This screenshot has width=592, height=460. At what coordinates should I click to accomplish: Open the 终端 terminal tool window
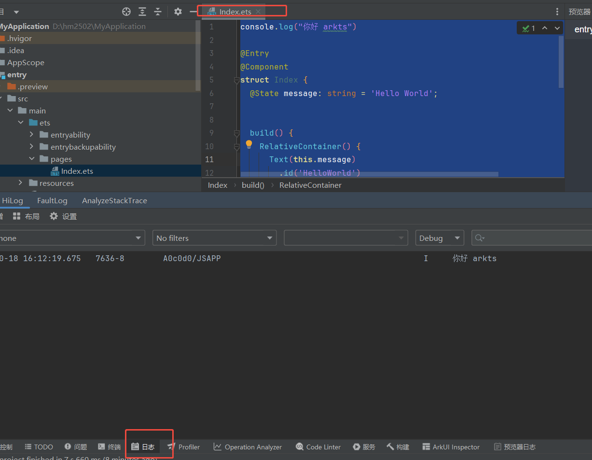pos(109,447)
